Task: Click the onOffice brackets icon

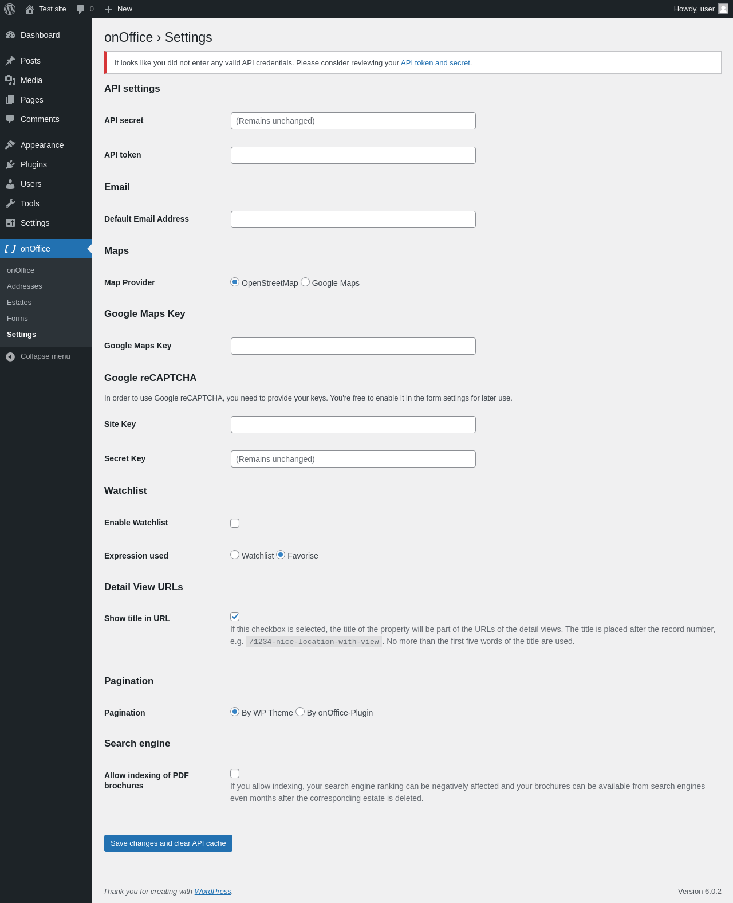Action: [x=10, y=249]
